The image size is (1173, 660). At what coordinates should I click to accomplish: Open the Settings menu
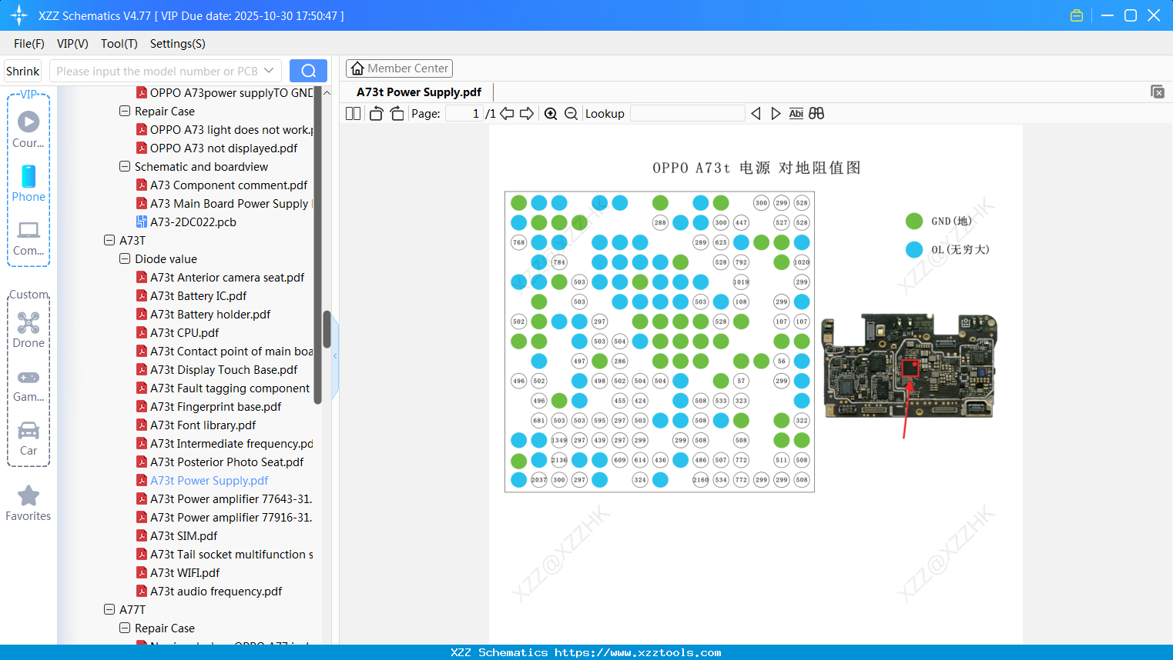pyautogui.click(x=178, y=44)
